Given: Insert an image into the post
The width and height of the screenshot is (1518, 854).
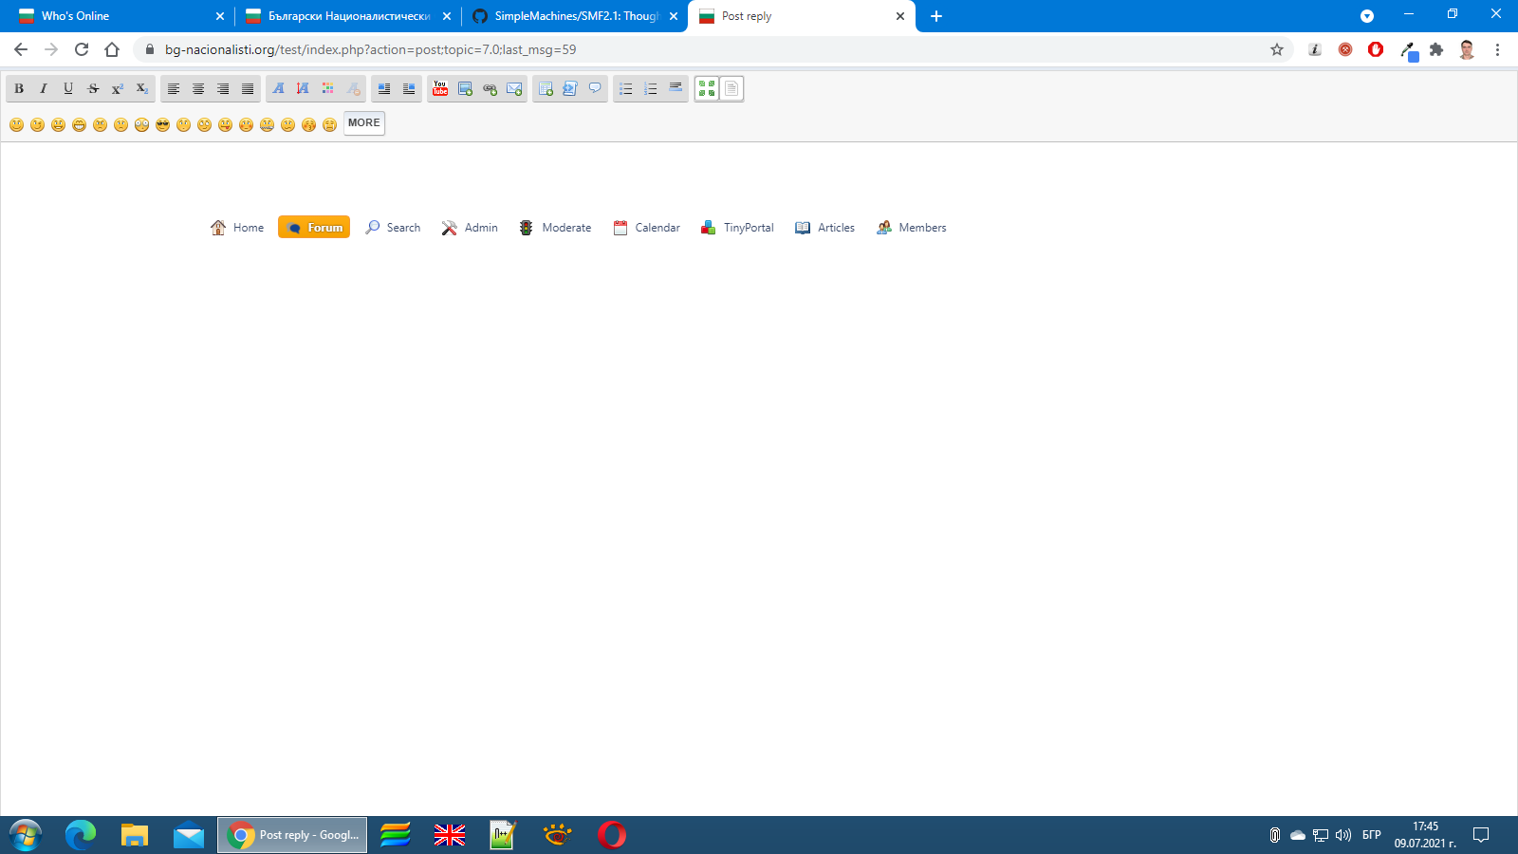Looking at the screenshot, I should [465, 88].
